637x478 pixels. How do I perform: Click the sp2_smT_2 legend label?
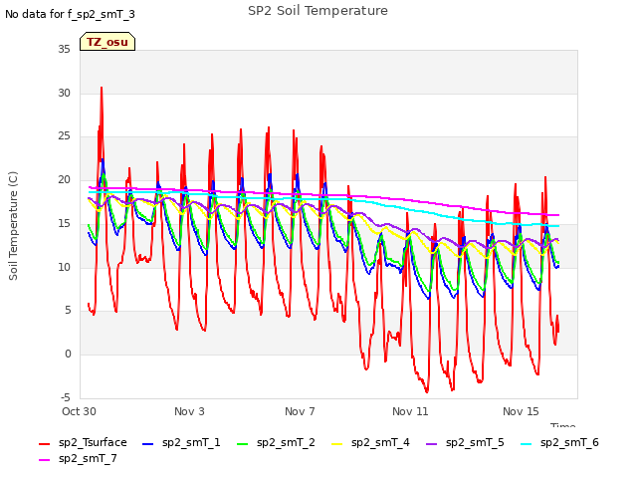point(286,442)
